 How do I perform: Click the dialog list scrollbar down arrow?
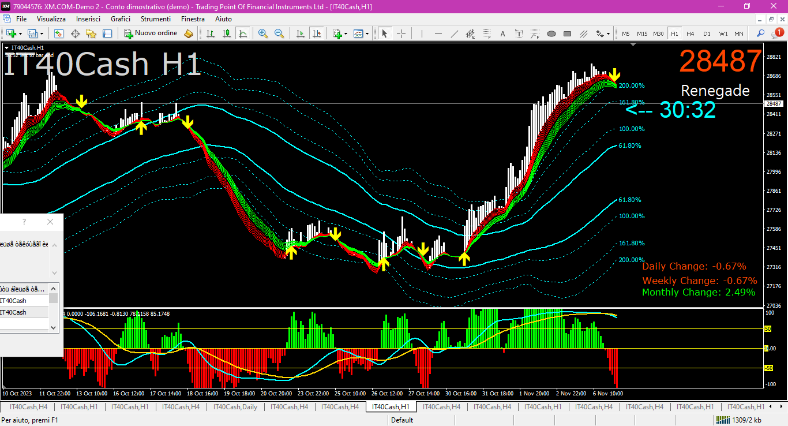pos(54,327)
